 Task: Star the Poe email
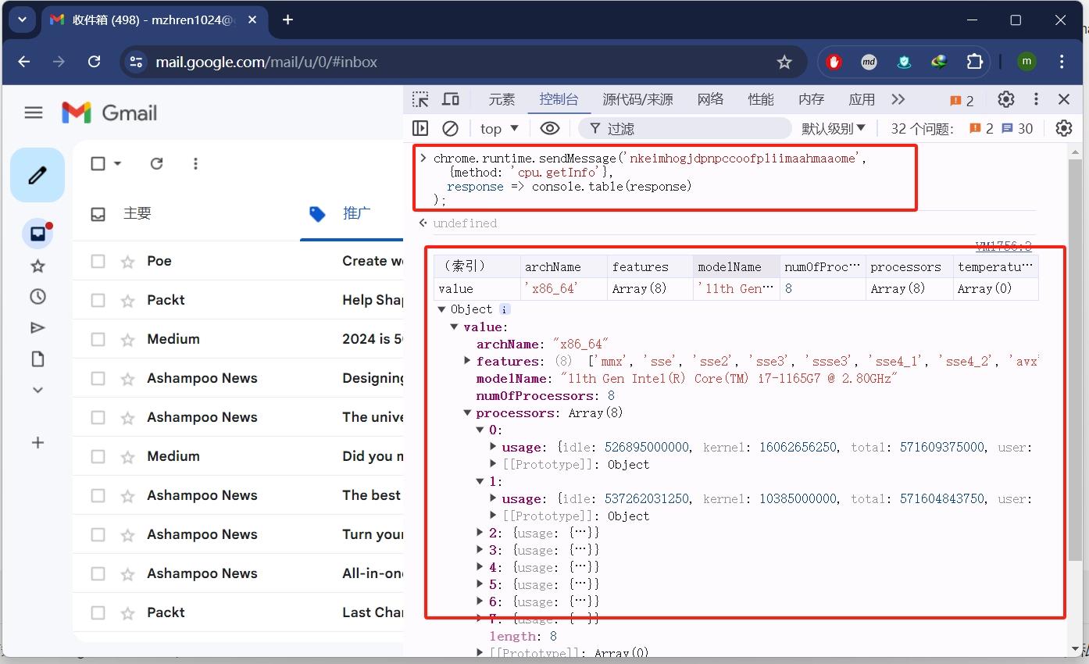(x=127, y=261)
